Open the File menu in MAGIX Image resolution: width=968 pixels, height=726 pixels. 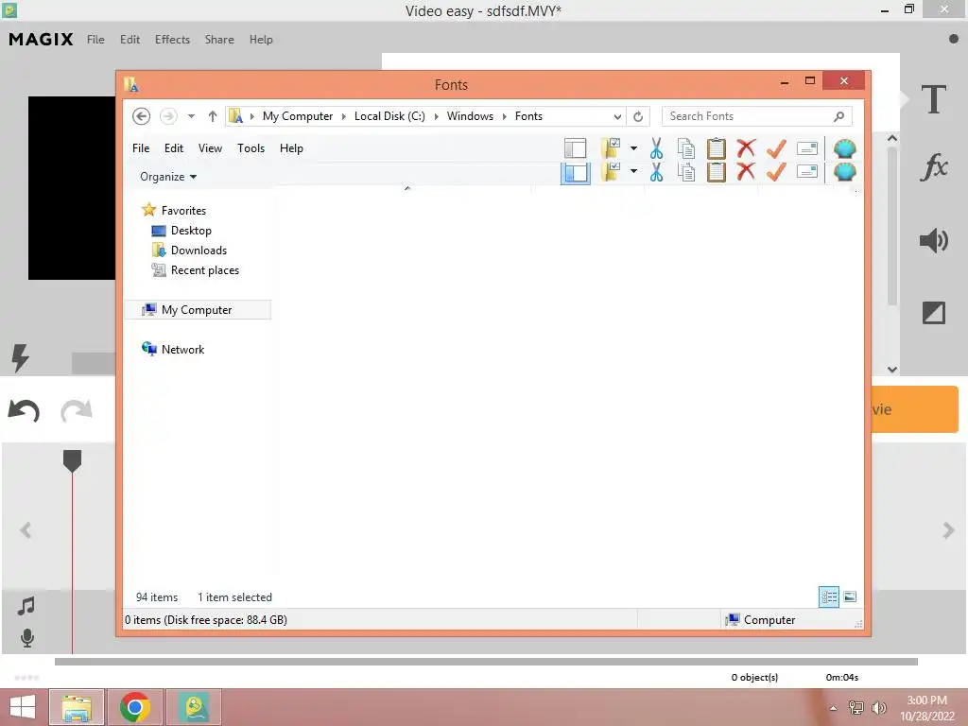pyautogui.click(x=95, y=40)
